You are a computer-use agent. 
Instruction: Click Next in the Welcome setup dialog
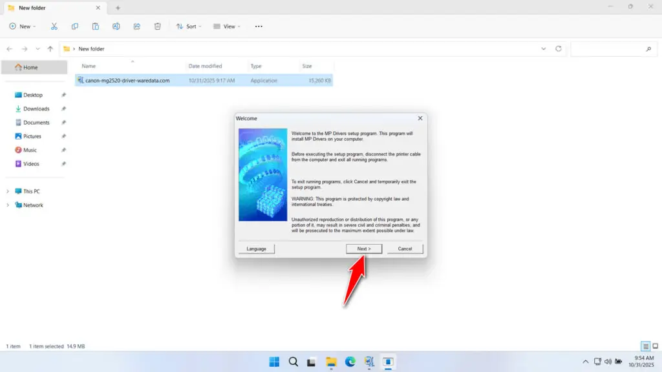364,248
